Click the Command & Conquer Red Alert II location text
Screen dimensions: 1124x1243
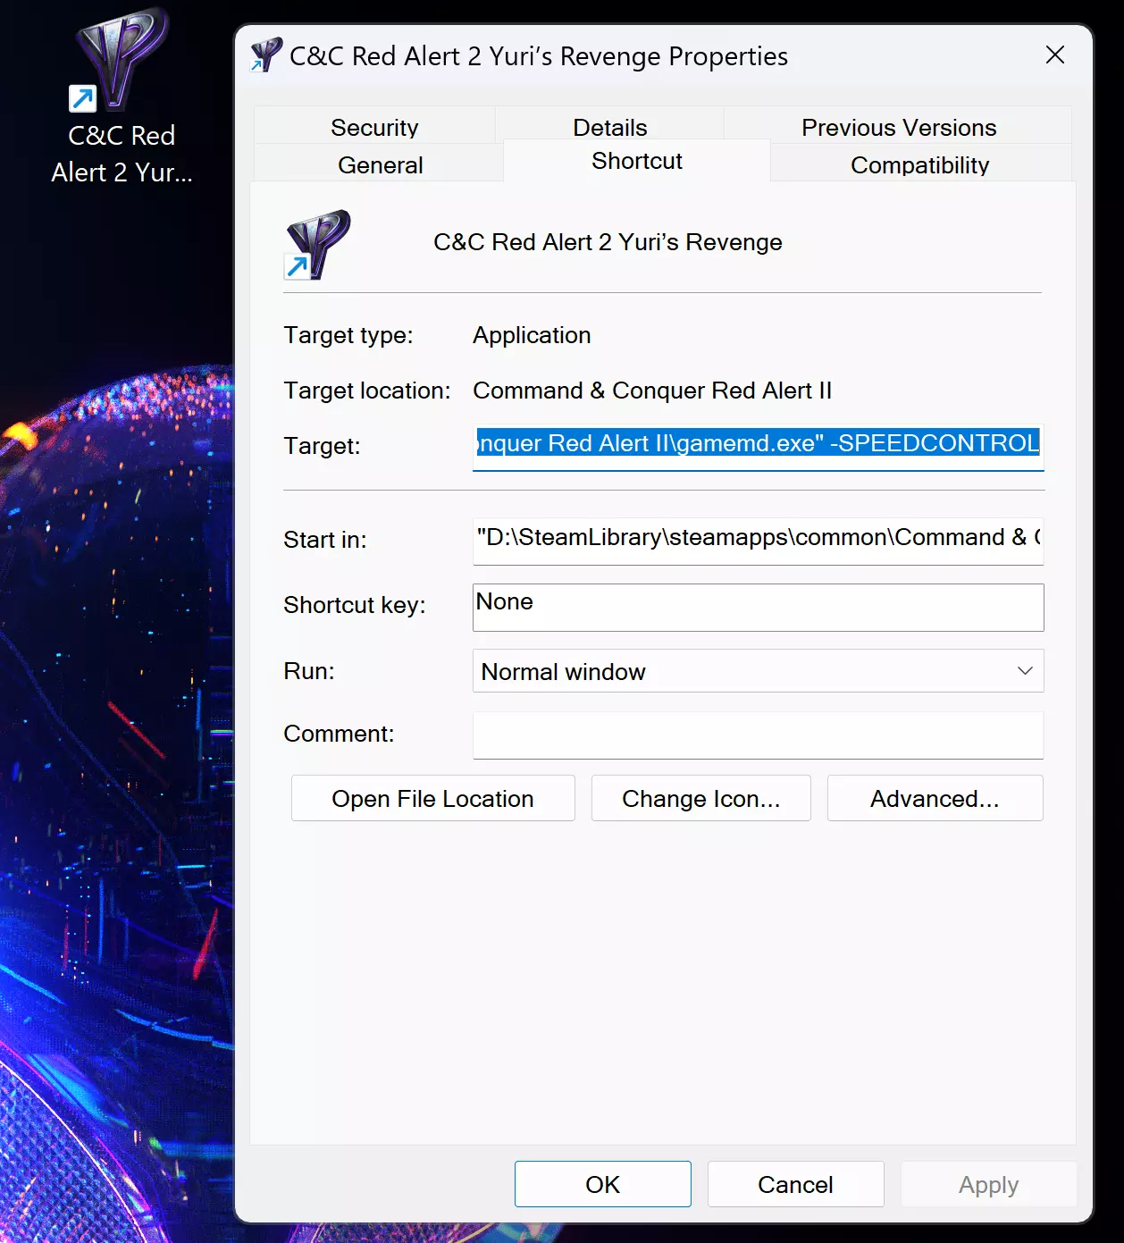tap(652, 391)
